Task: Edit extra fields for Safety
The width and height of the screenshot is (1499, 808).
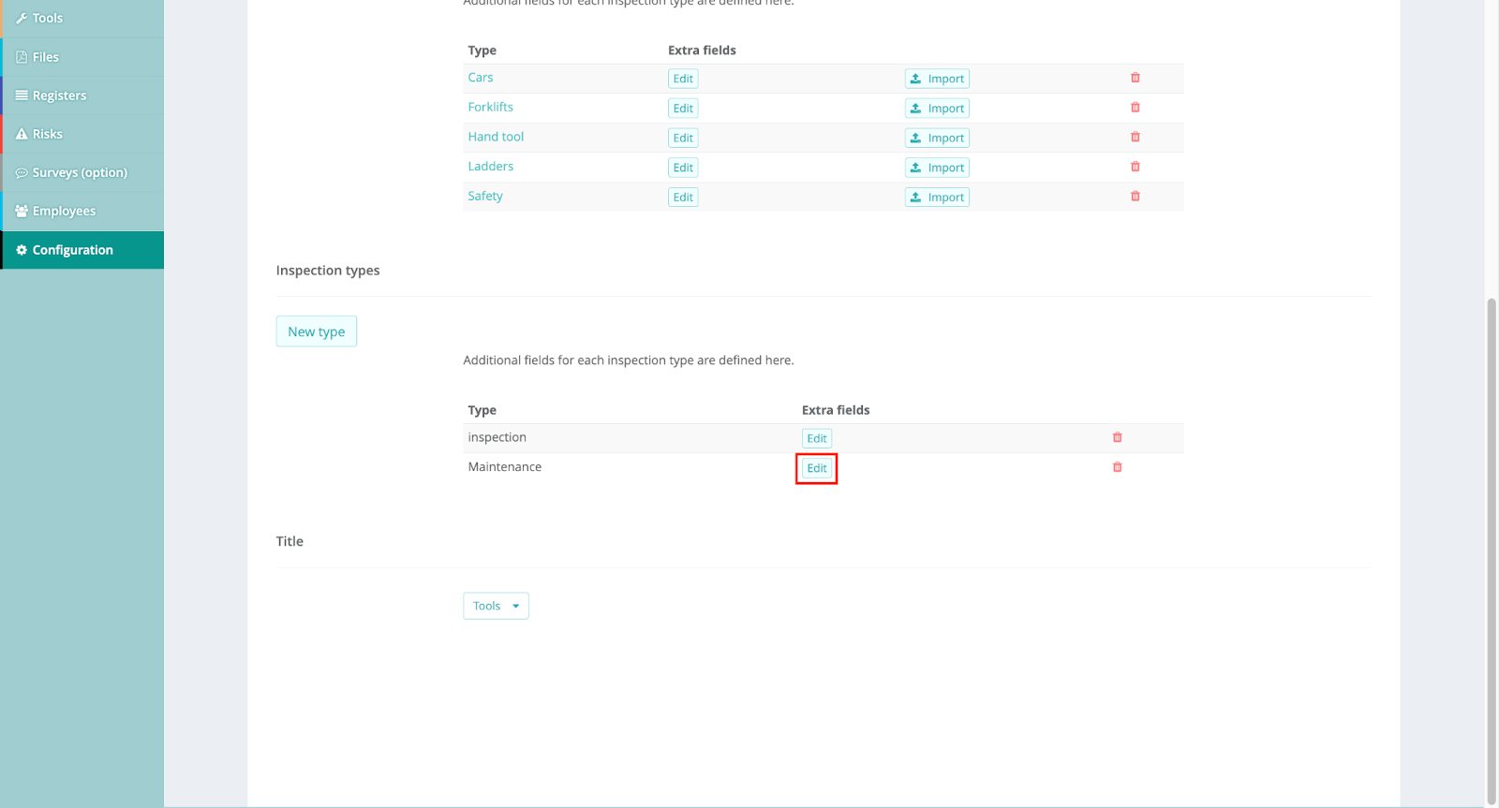Action: click(683, 198)
